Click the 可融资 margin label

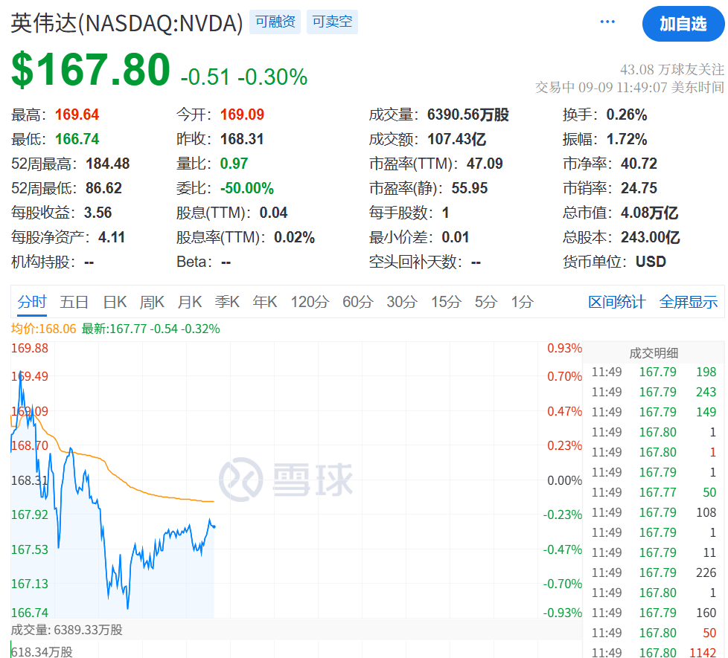pos(275,22)
